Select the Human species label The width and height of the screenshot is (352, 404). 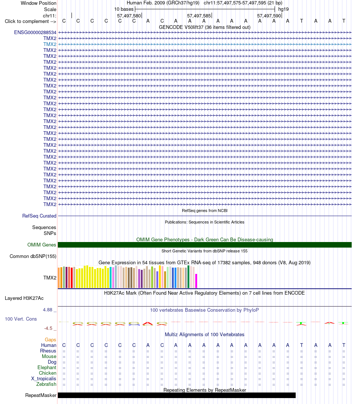[x=49, y=345]
